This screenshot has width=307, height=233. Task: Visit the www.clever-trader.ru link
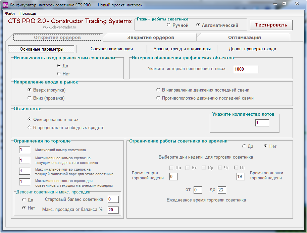(x=59, y=27)
